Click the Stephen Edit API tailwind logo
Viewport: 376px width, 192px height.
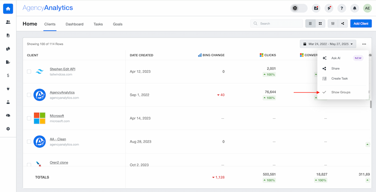click(x=40, y=71)
